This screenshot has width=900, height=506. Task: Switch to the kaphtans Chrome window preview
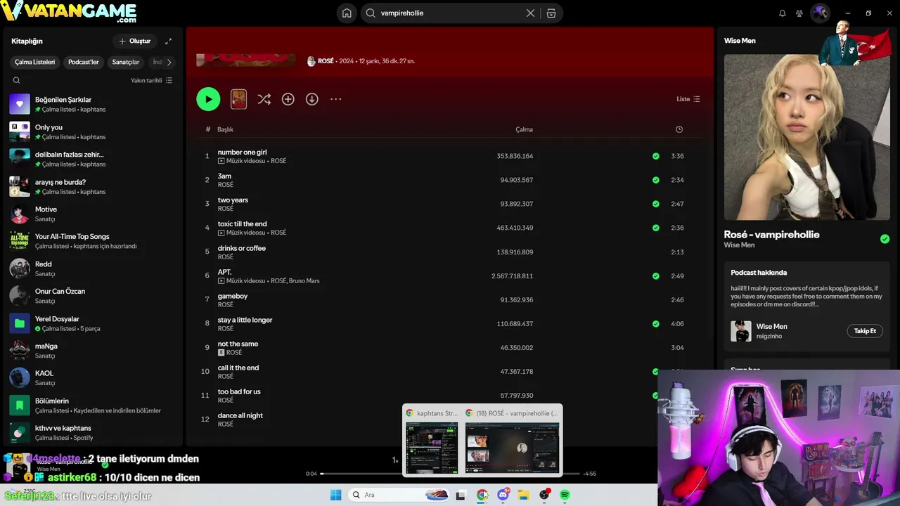pyautogui.click(x=431, y=441)
